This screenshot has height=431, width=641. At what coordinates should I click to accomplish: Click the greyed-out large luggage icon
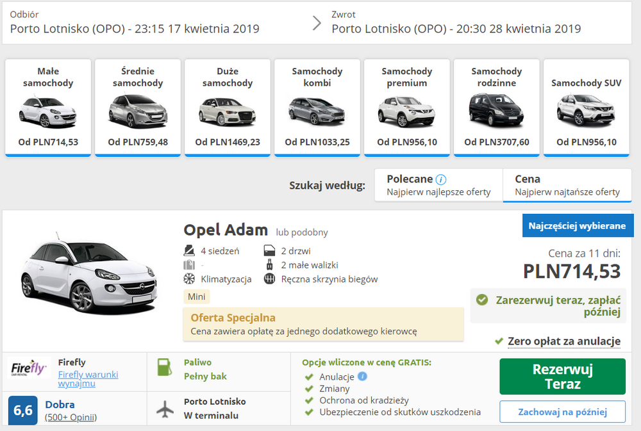coord(189,264)
